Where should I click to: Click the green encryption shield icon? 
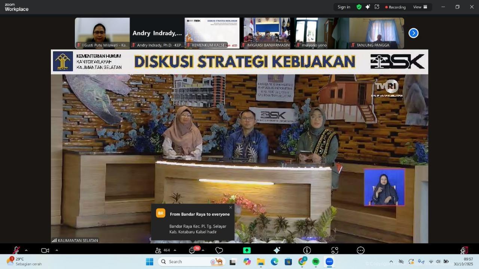[359, 7]
